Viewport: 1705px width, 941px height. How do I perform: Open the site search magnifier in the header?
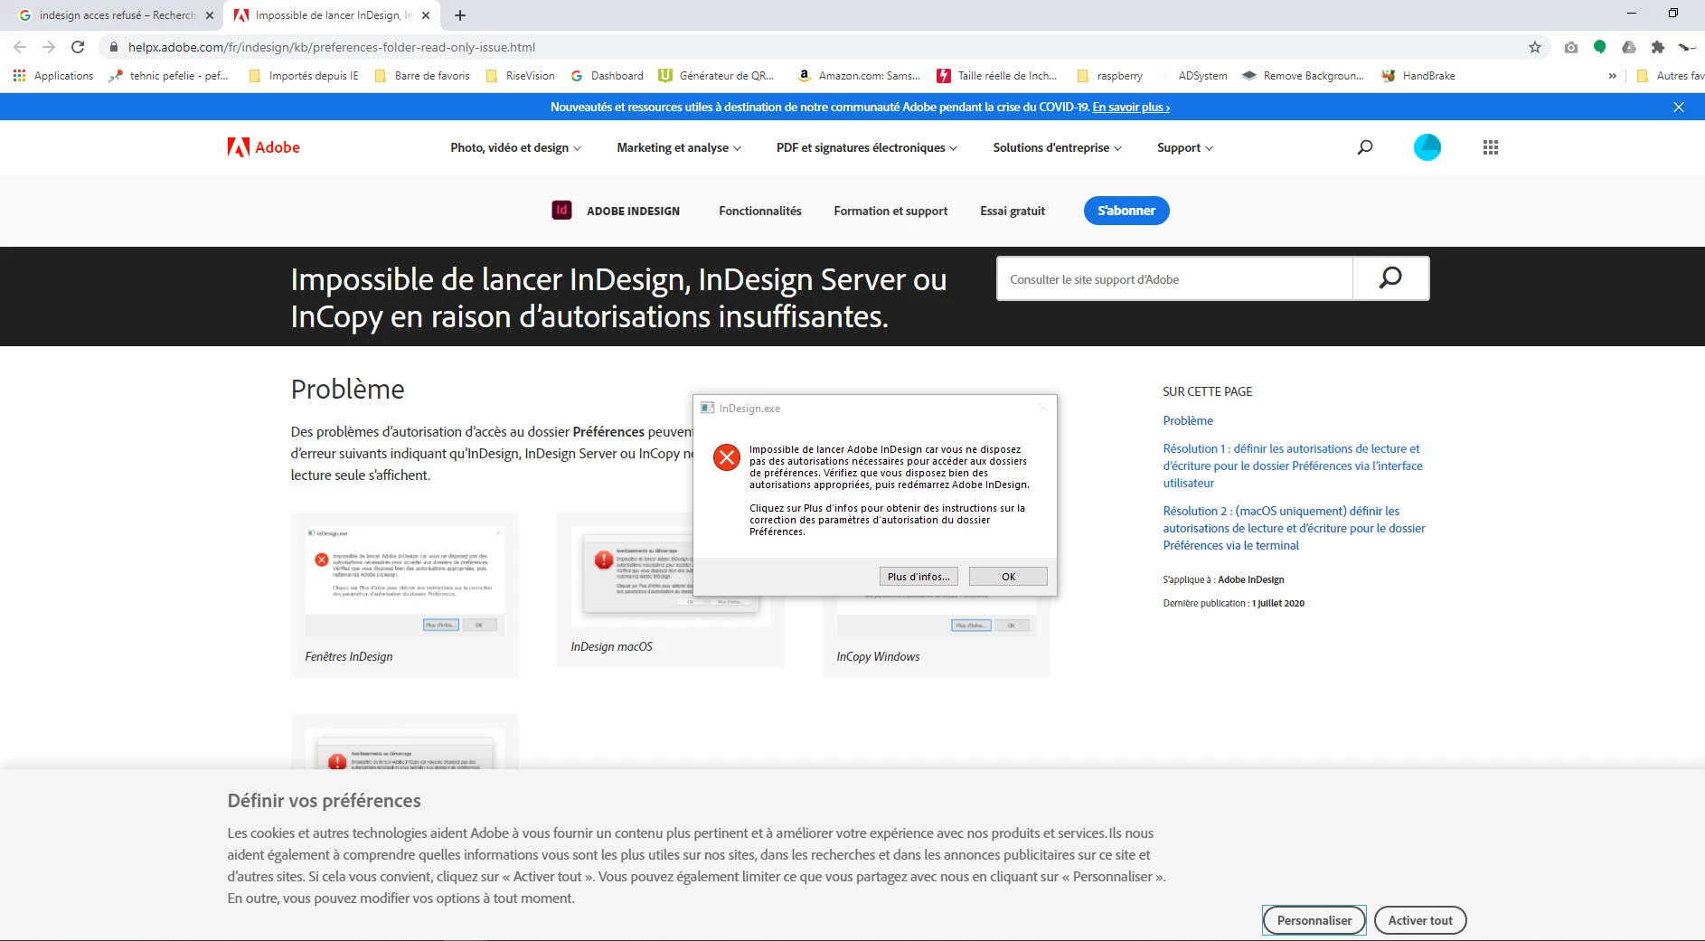[1365, 147]
